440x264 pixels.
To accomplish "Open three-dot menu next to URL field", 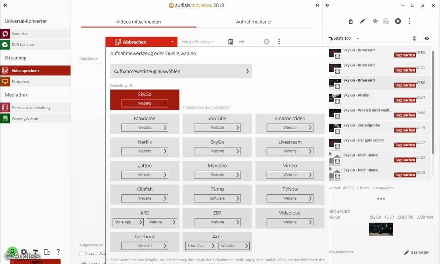I will coord(279,42).
